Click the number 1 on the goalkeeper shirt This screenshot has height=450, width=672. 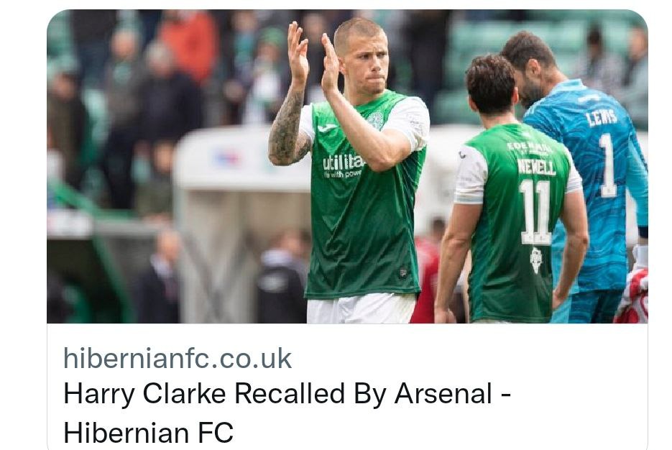click(608, 165)
